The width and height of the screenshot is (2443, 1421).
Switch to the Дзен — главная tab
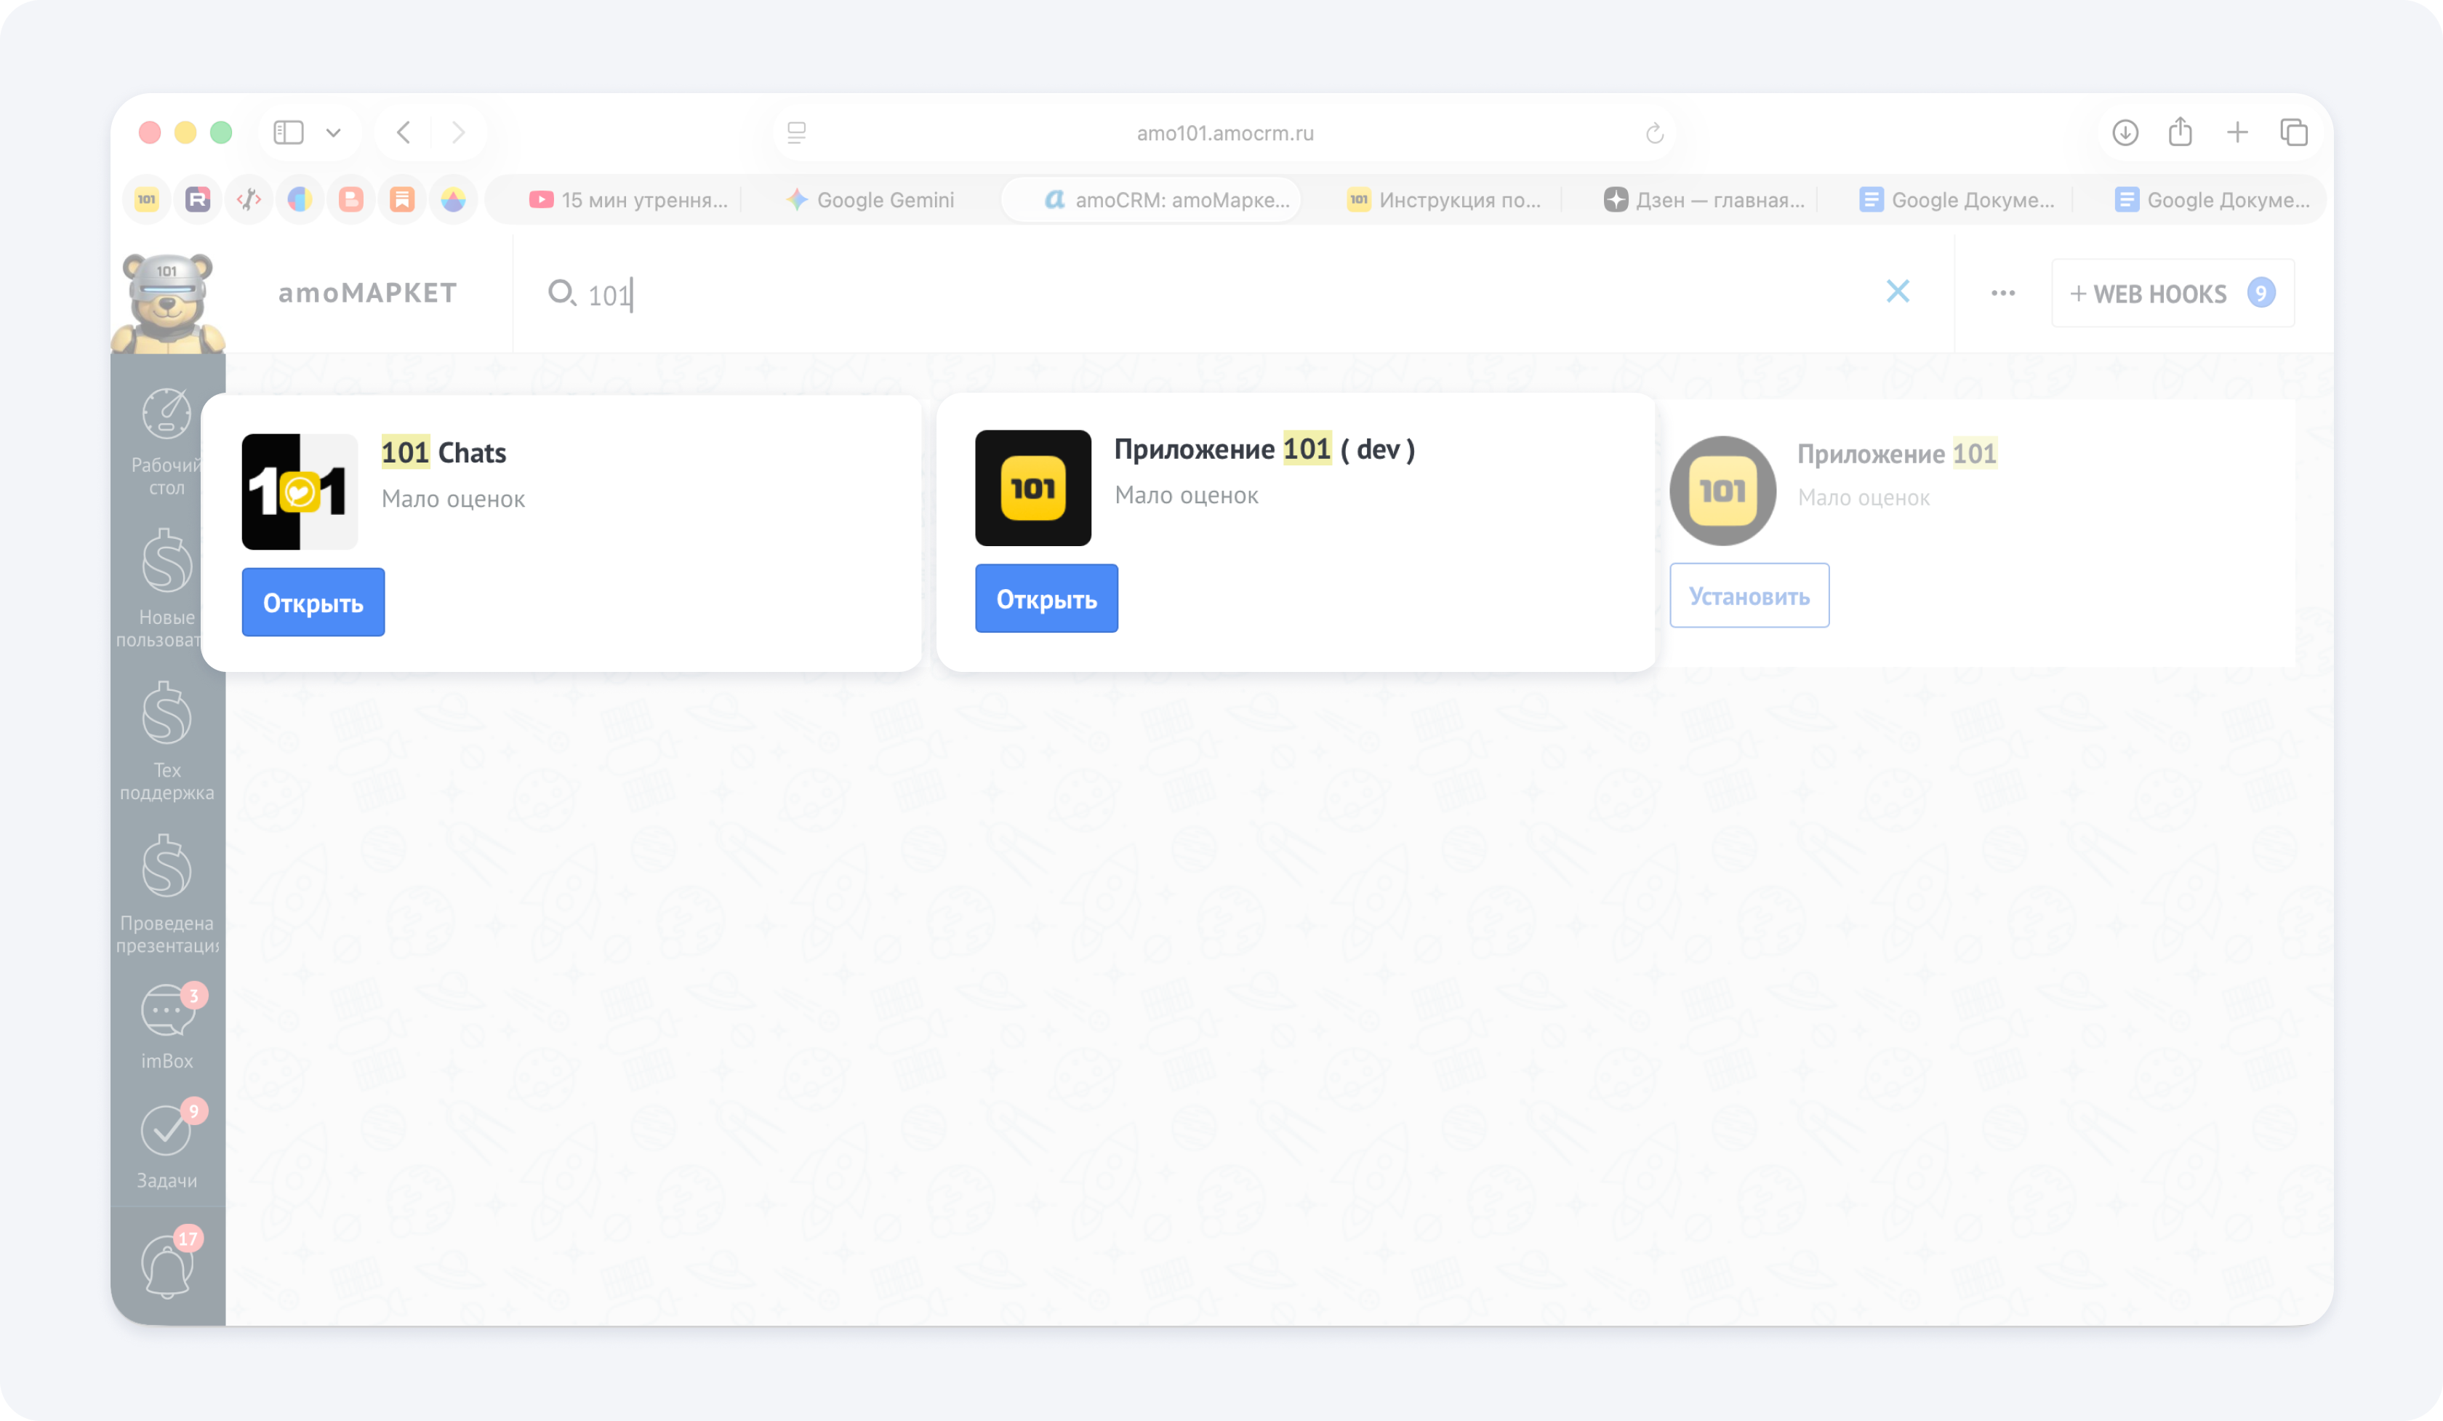[x=1704, y=200]
